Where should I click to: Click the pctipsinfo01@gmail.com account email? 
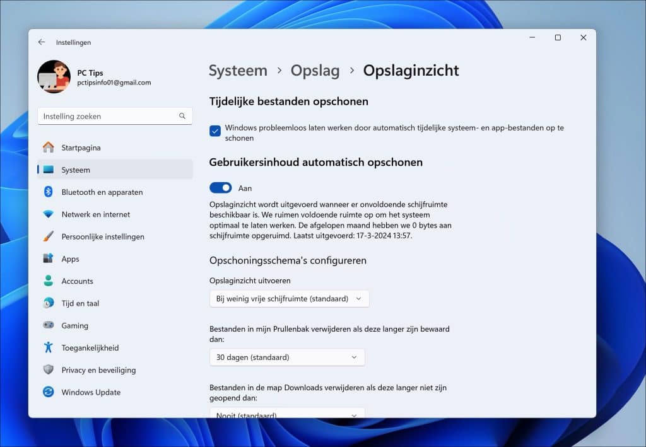tap(114, 83)
